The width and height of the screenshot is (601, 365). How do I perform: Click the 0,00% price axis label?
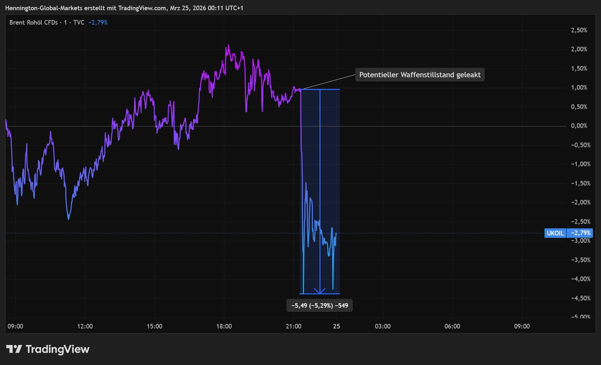pos(579,126)
